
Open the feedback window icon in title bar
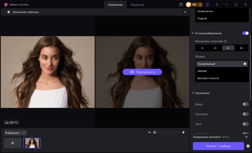181,5
